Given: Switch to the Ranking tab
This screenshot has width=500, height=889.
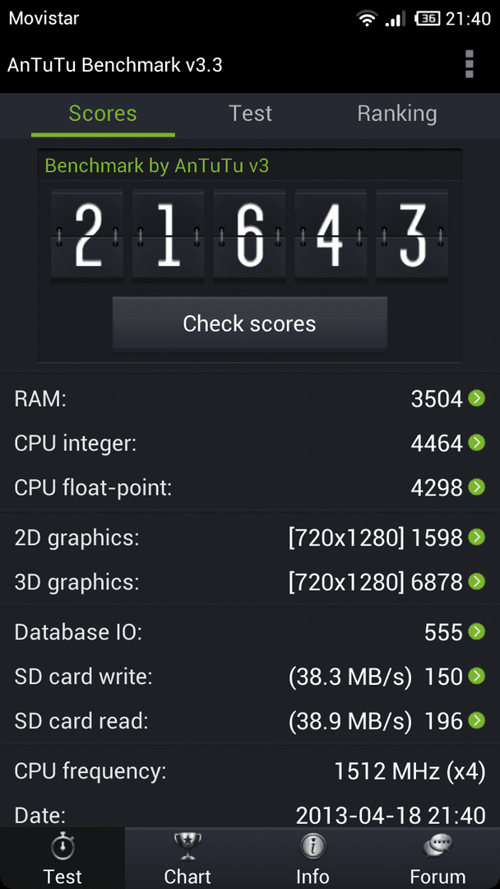Looking at the screenshot, I should 397,114.
